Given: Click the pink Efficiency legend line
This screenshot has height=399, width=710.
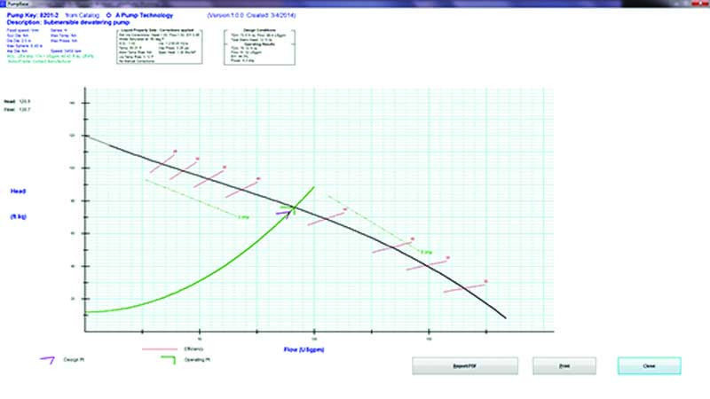Looking at the screenshot, I should [160, 349].
